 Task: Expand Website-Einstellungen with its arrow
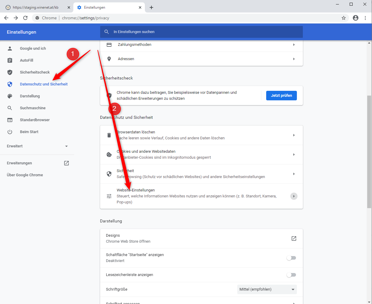click(x=294, y=196)
